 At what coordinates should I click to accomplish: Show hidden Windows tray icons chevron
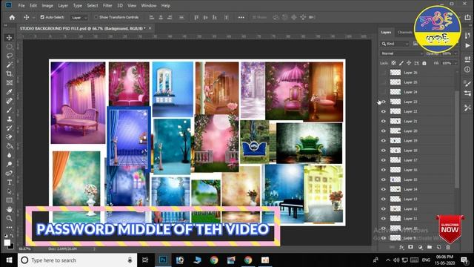(388, 260)
